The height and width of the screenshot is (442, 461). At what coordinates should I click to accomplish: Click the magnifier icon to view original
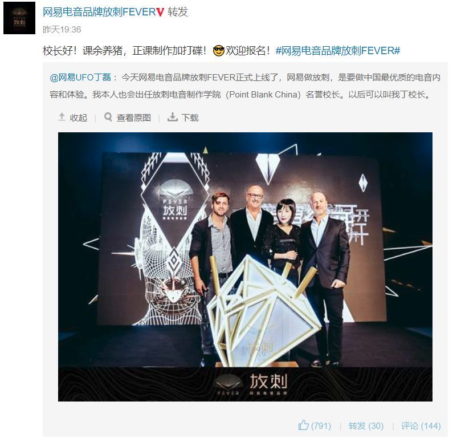[108, 117]
